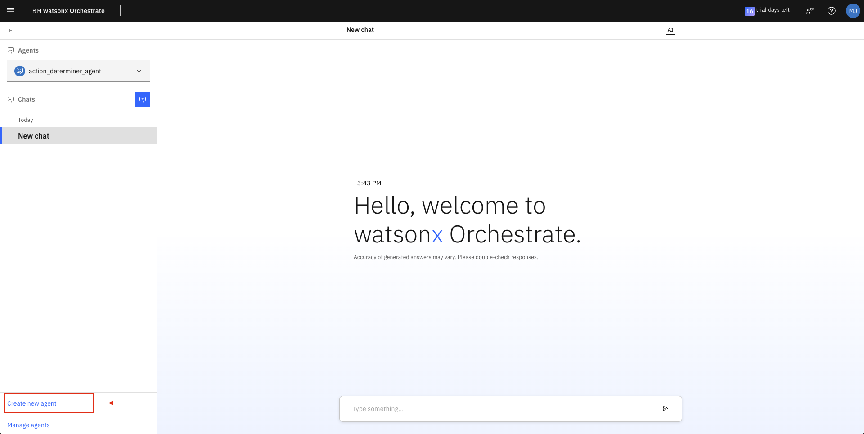Open the MJ profile avatar
The height and width of the screenshot is (434, 864).
tap(853, 11)
